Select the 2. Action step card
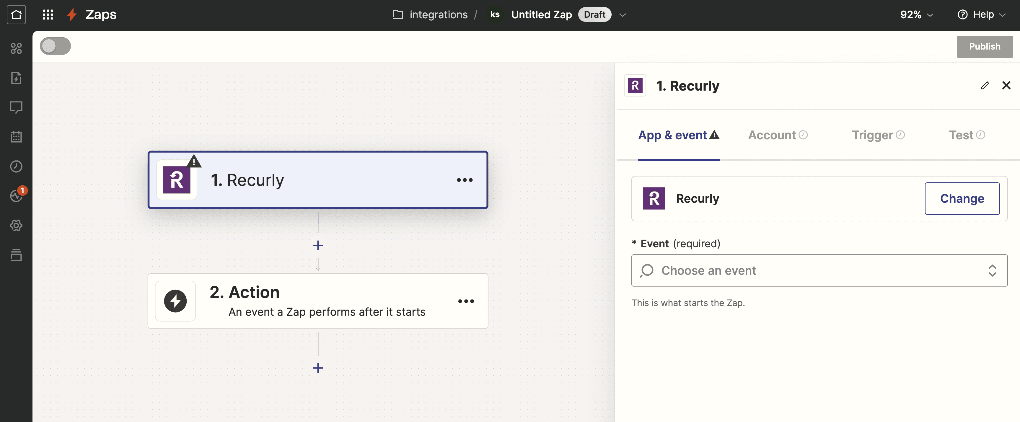1020x422 pixels. pyautogui.click(x=317, y=301)
